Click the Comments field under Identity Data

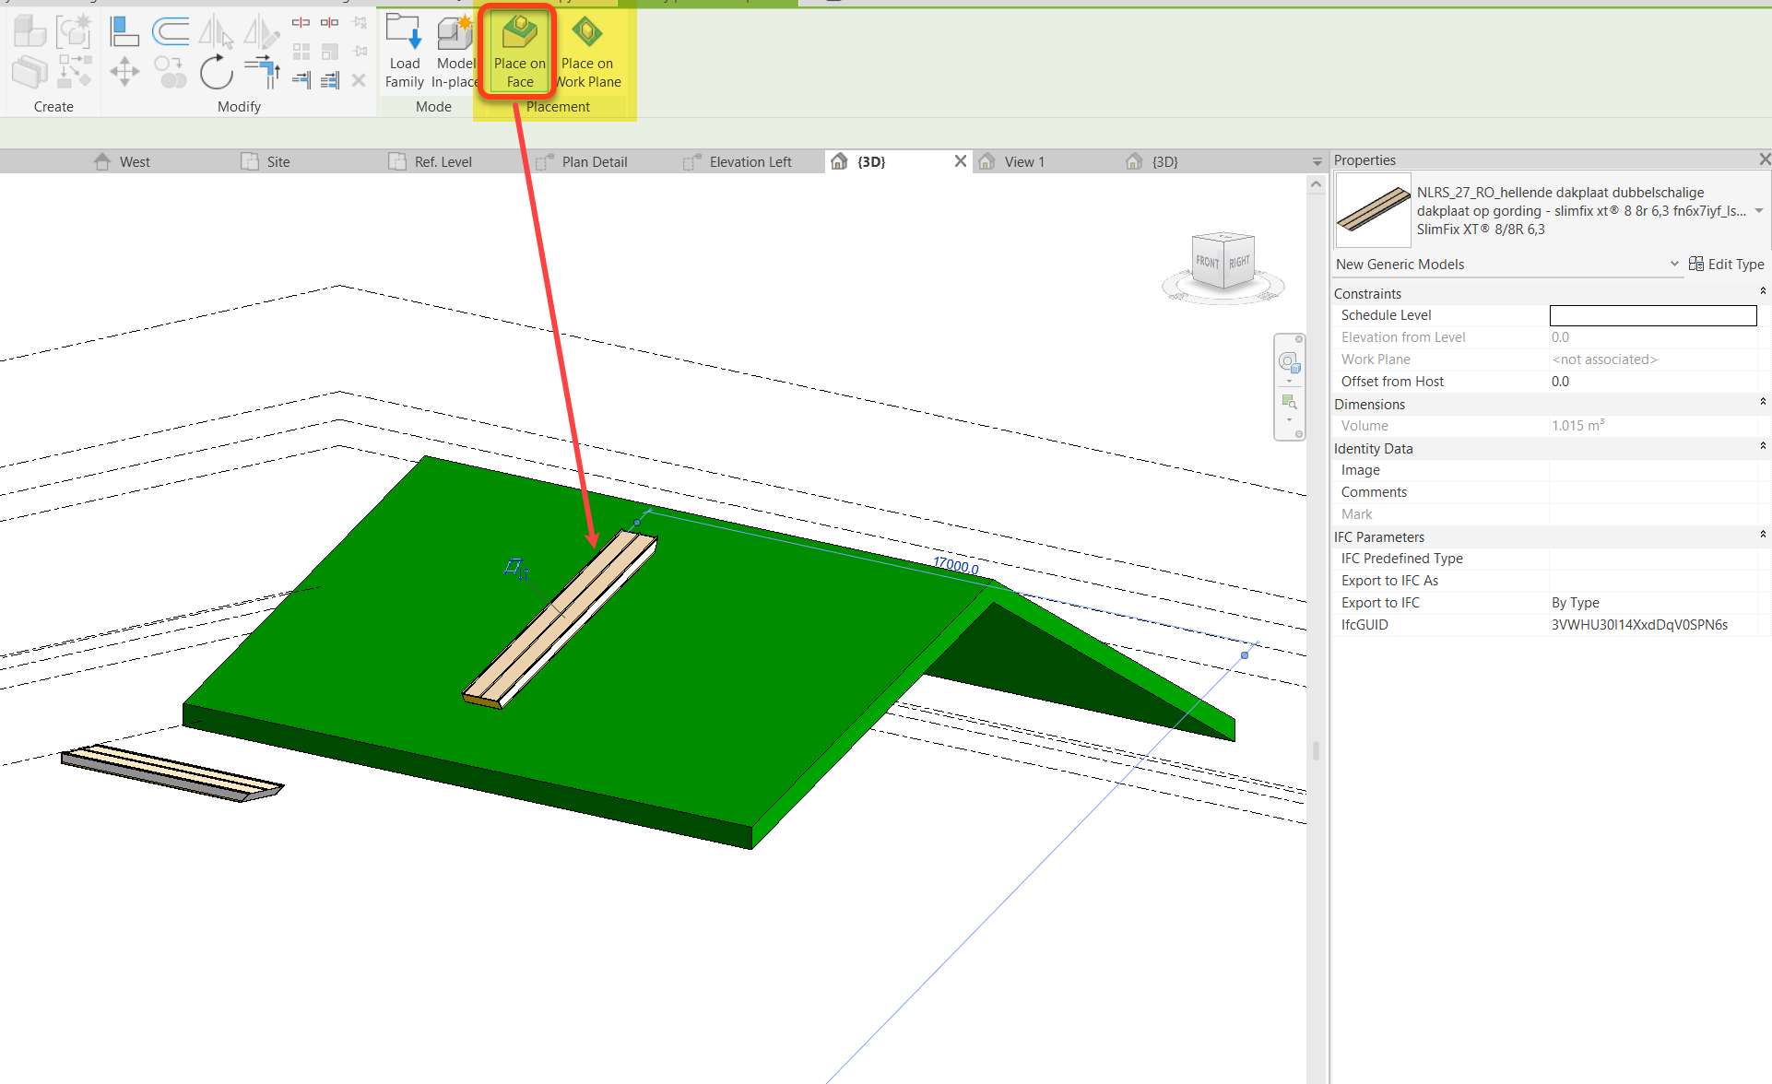(1650, 491)
